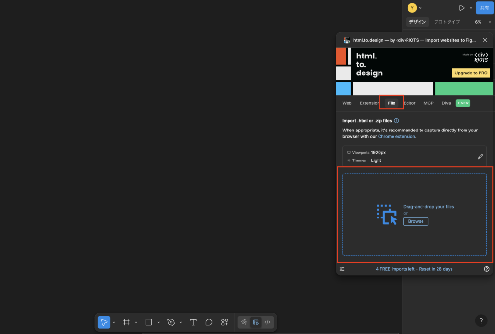This screenshot has height=334, width=495.
Task: Open the Move tool dropdown arrow
Action: (114, 322)
